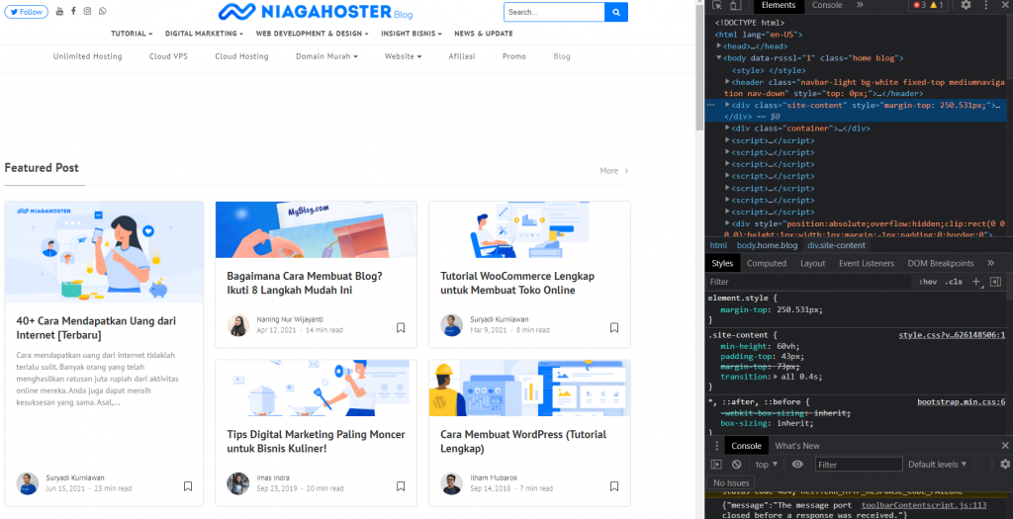Open the Unlimited Hosting link
Screen dimensions: 1013x519
[87, 56]
